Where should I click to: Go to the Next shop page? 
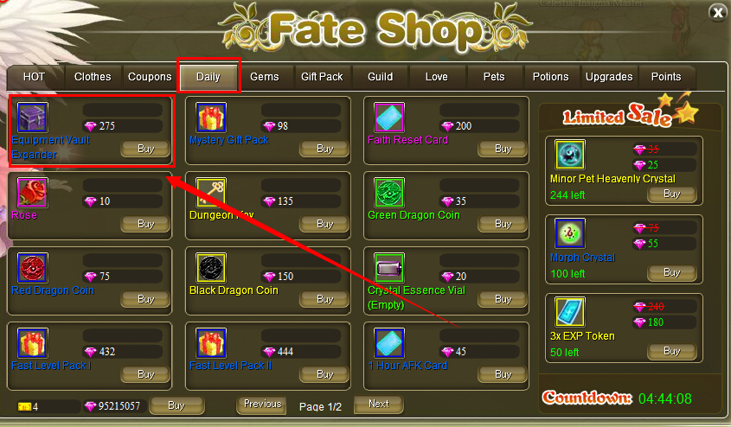pyautogui.click(x=379, y=405)
